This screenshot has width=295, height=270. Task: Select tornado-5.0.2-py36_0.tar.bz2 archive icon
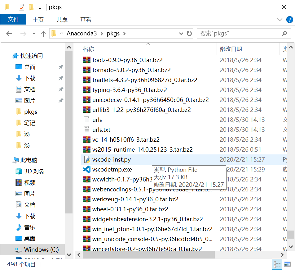(x=86, y=70)
